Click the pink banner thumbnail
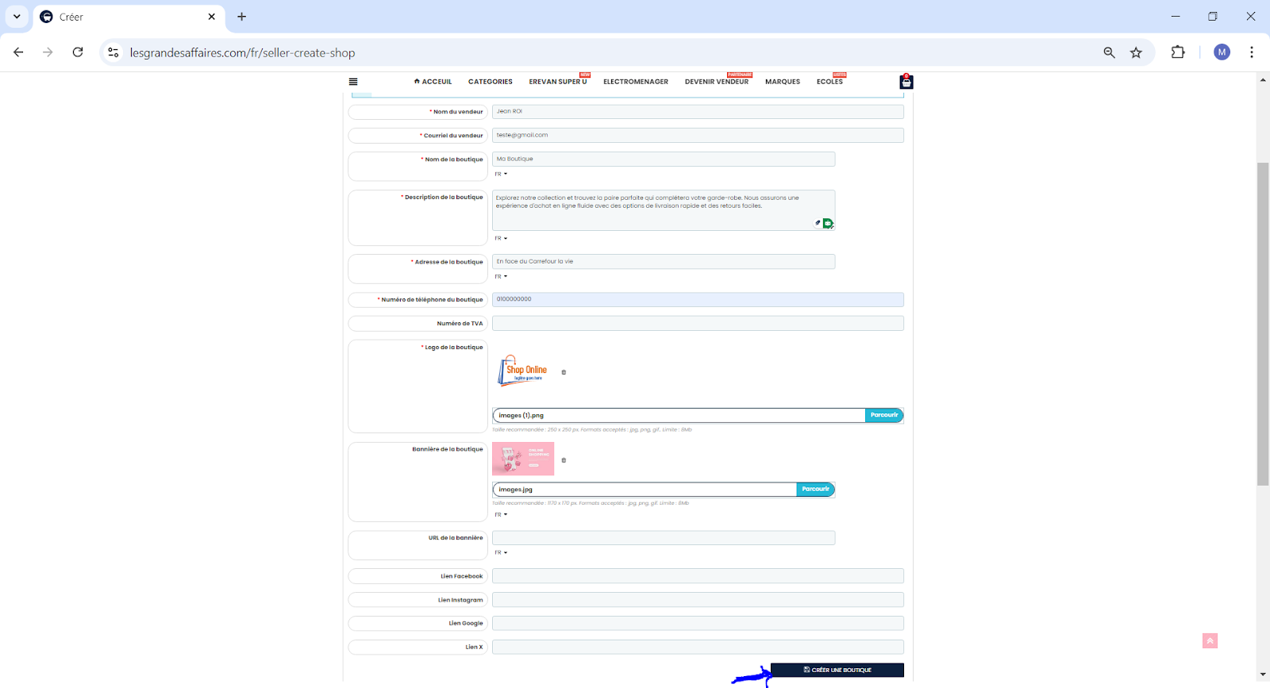 point(523,459)
